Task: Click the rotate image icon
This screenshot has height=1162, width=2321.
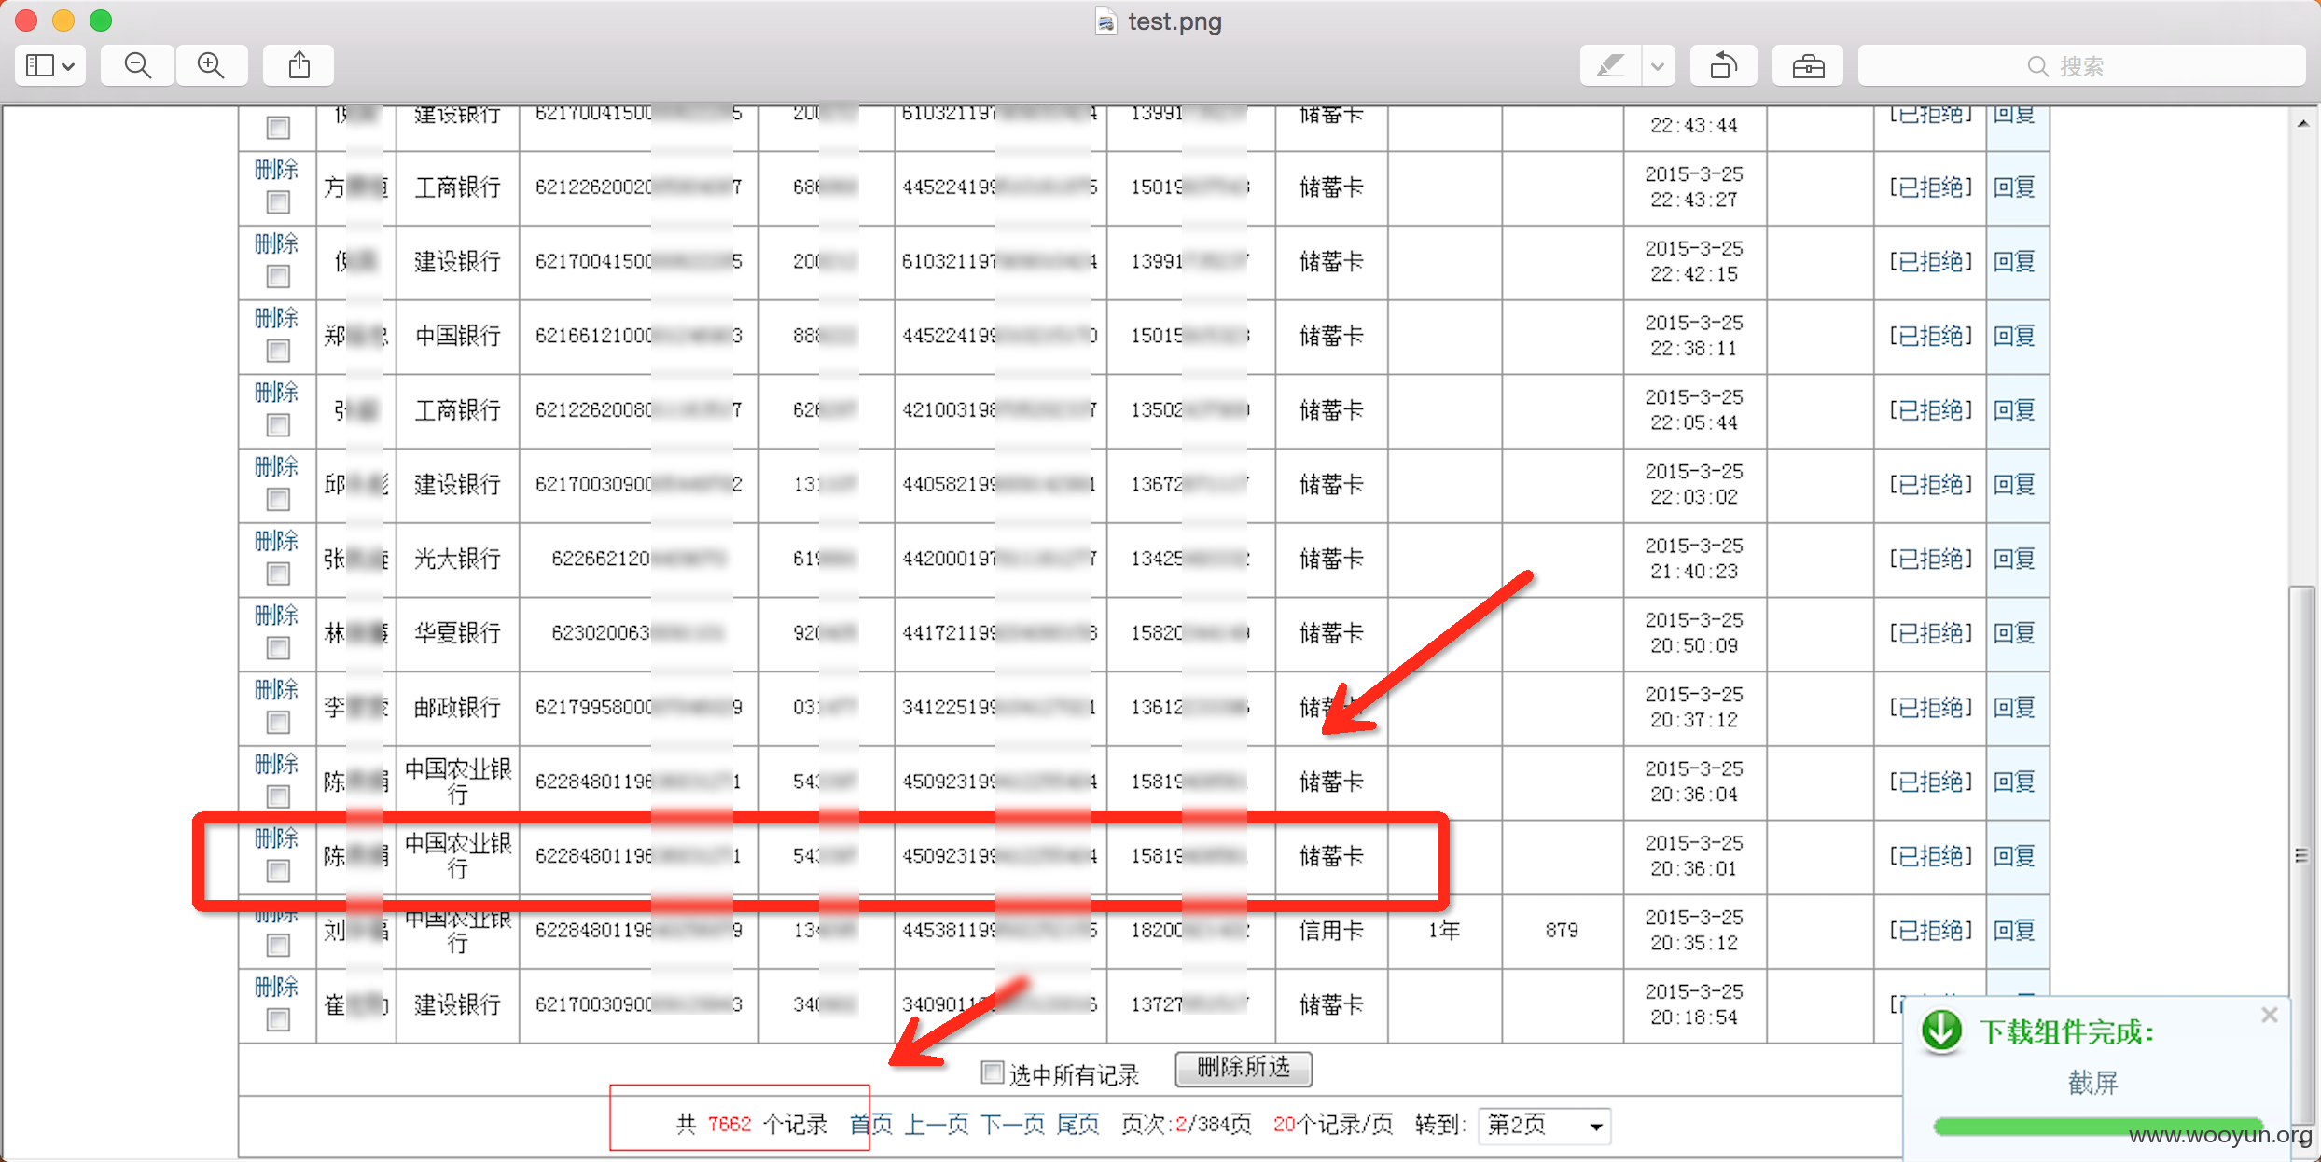Action: 1723,65
